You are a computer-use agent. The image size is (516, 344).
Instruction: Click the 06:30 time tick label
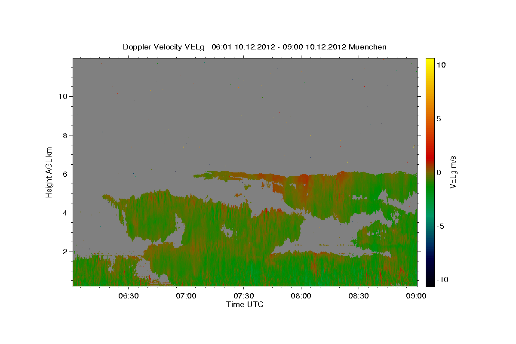[x=129, y=296]
